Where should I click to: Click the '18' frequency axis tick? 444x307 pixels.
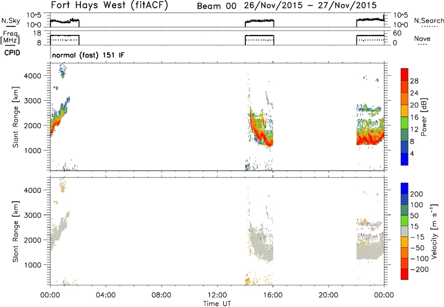tap(37, 33)
